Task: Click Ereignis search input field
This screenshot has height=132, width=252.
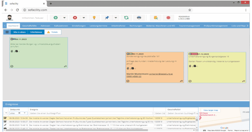Action: (x=91, y=113)
